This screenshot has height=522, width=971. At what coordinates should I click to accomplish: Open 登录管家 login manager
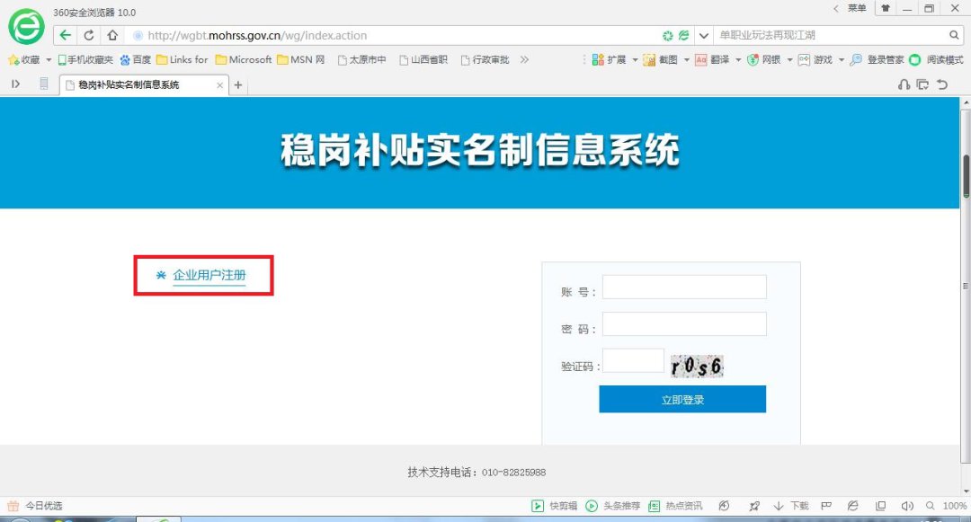point(877,60)
